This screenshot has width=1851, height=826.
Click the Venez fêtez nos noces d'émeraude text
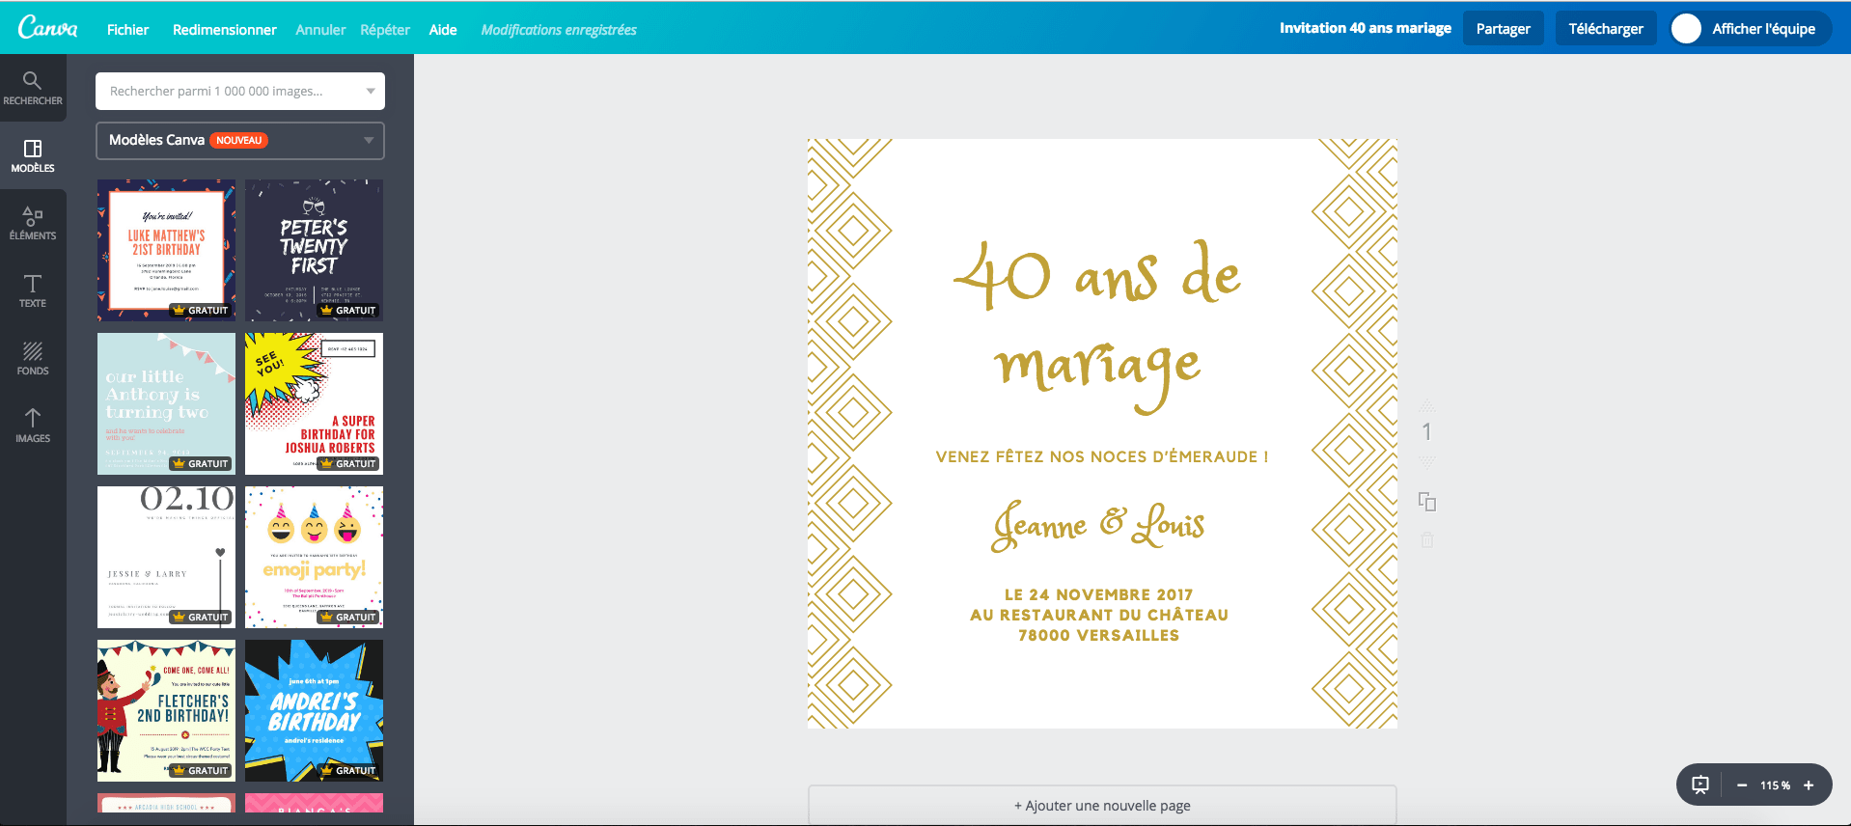[1102, 457]
